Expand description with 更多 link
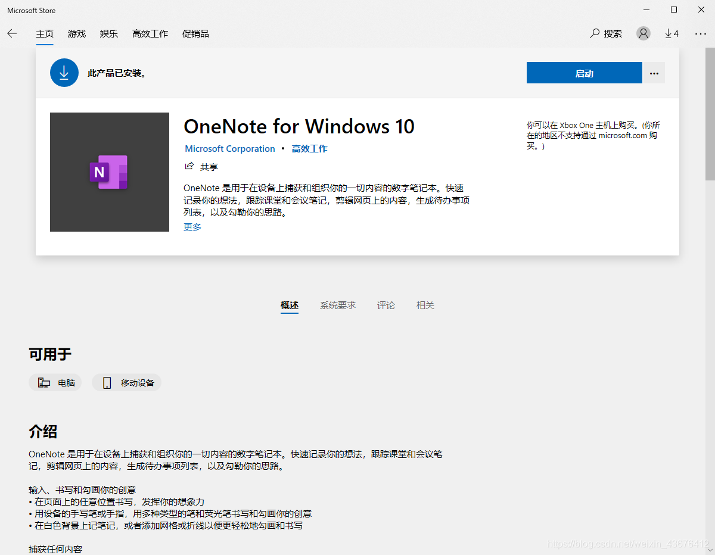The height and width of the screenshot is (555, 715). (192, 227)
